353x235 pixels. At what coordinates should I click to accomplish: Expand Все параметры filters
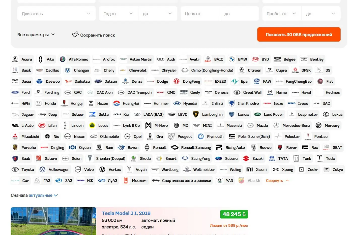click(x=36, y=35)
